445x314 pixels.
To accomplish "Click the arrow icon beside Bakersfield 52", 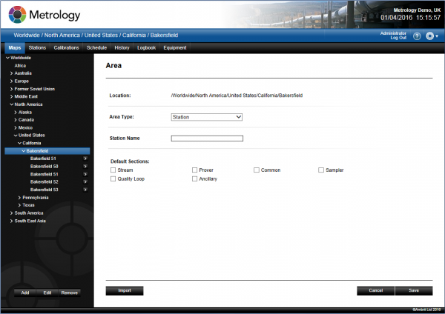I will [x=85, y=182].
